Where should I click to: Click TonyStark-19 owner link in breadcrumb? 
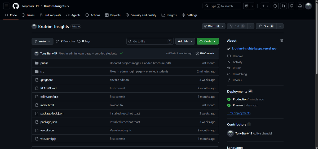30,6
